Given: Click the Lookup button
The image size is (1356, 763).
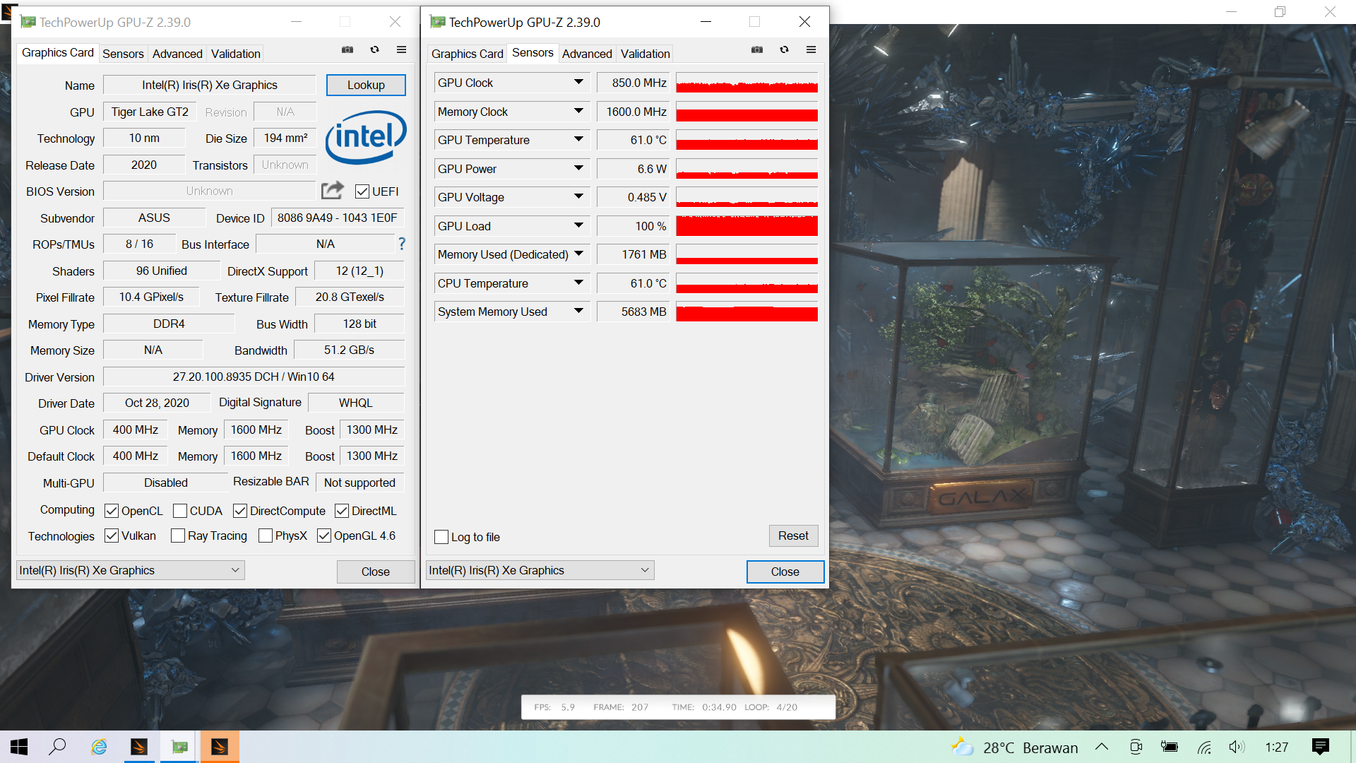Looking at the screenshot, I should pyautogui.click(x=366, y=85).
